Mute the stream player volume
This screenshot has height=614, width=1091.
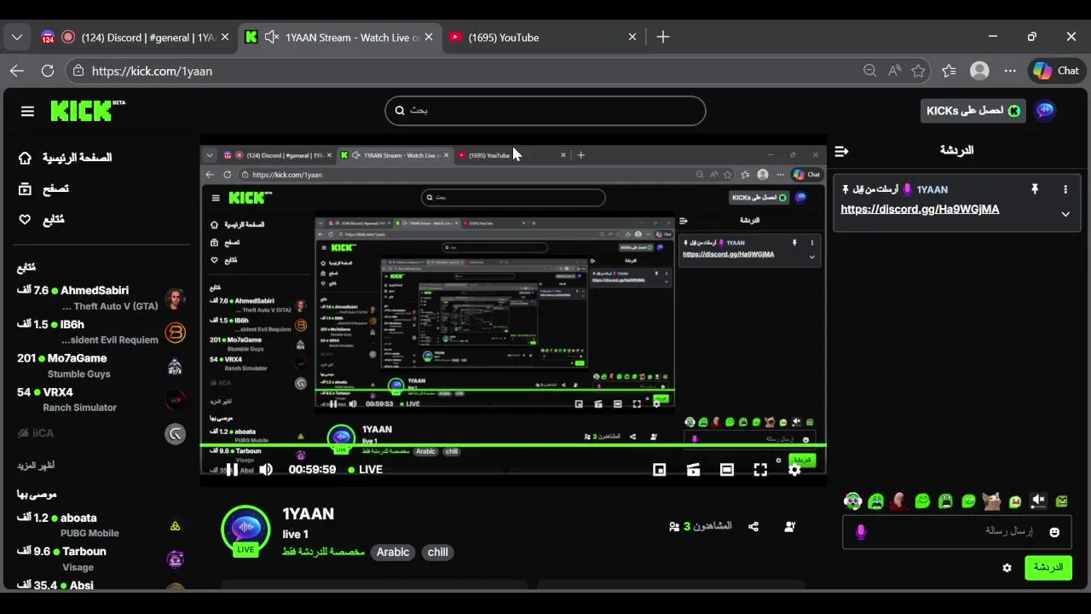click(266, 469)
